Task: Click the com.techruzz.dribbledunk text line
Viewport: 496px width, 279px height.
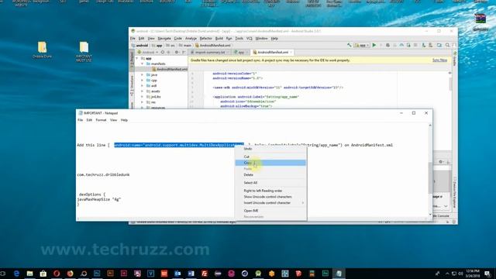Action: (103, 174)
